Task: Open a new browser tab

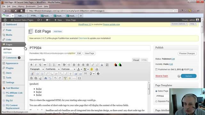Action: tap(81, 16)
